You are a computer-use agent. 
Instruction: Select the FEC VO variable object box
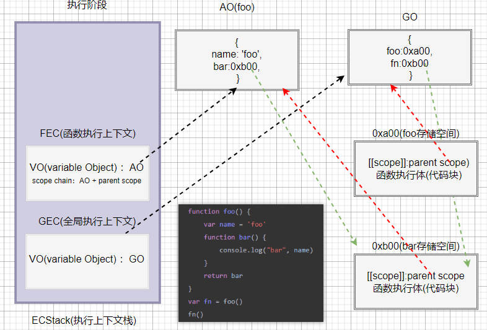coord(87,173)
